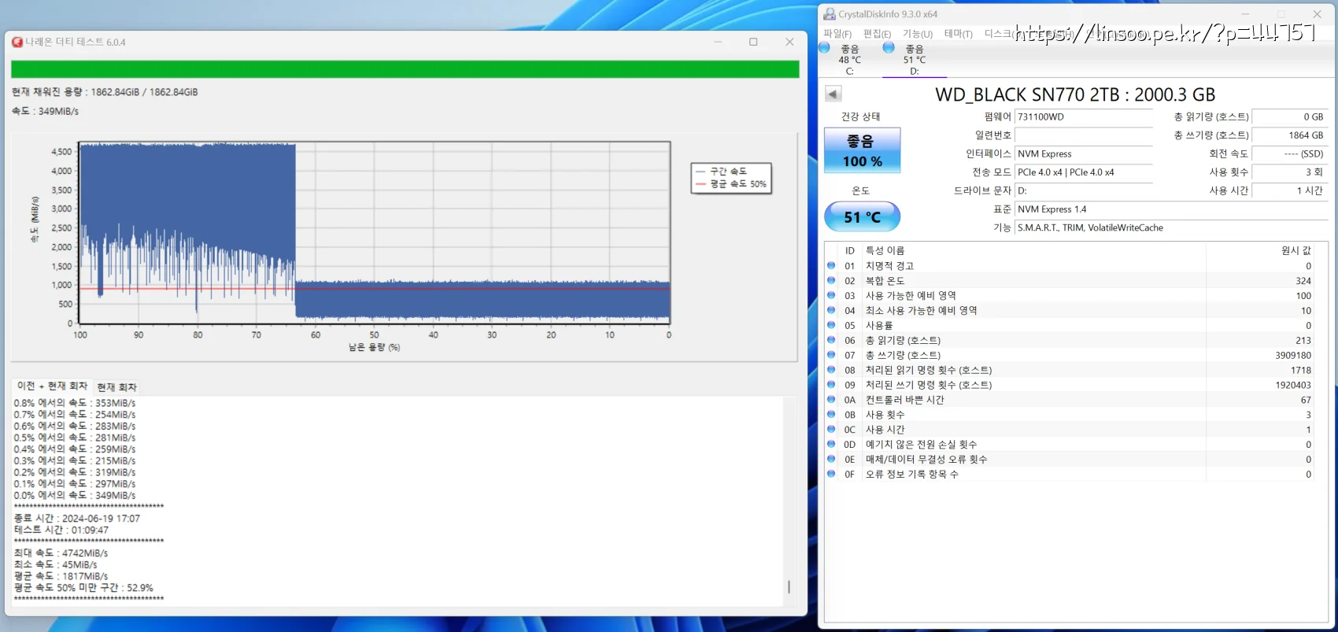Click the 최소 속도 : 45MiB/s log line
Image resolution: width=1338 pixels, height=632 pixels.
click(55, 565)
